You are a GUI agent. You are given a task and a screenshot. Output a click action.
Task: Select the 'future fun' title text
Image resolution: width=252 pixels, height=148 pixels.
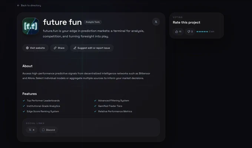coord(62,22)
